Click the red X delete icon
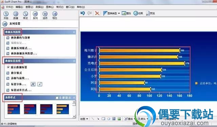The height and width of the screenshot is (127, 217). point(97,13)
